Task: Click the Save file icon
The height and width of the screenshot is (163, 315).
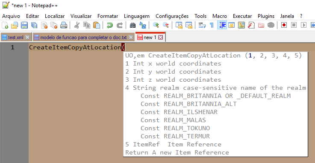Action: click(x=24, y=25)
